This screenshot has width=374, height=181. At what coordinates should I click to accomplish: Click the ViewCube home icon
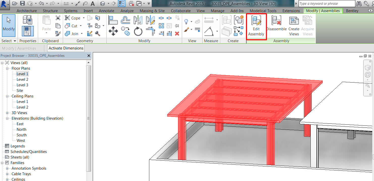point(368,67)
